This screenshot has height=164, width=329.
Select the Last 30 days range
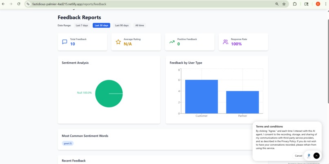(101, 25)
